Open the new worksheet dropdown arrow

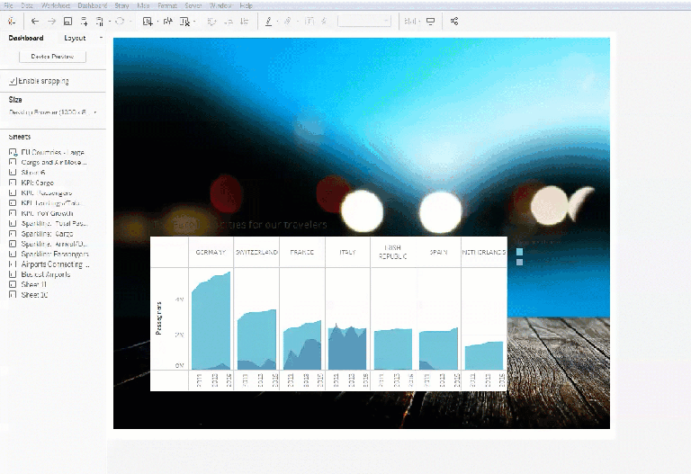click(157, 22)
